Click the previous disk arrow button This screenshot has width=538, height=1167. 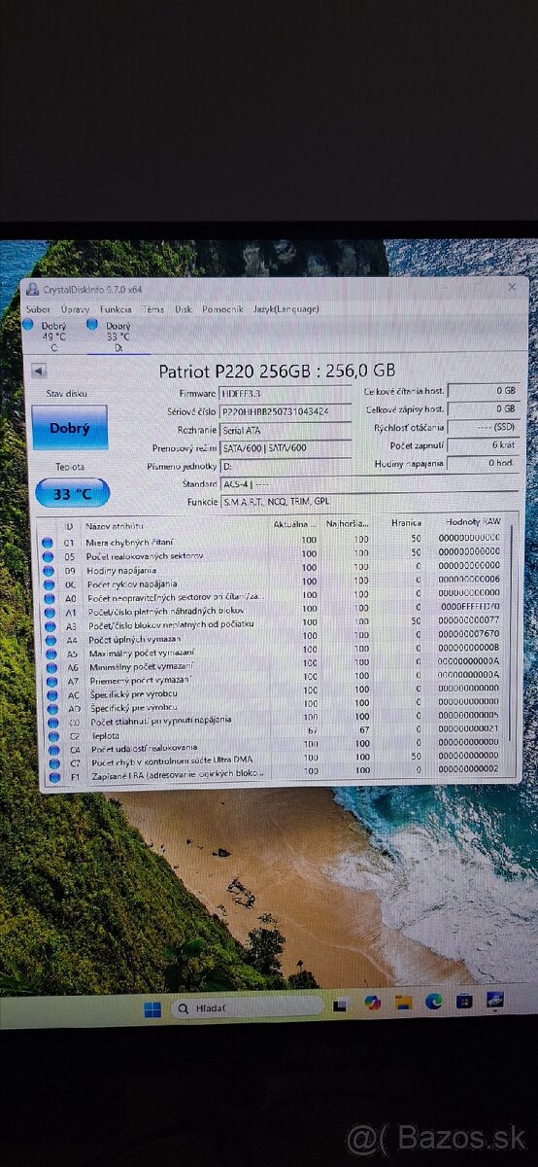pos(39,371)
